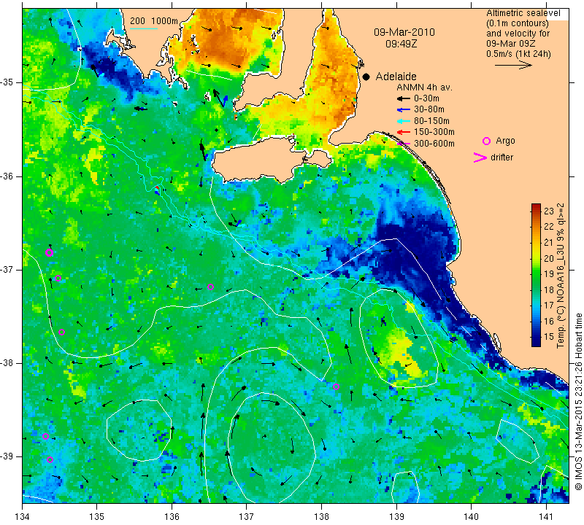Click the '-35' latitude axis label

[x=7, y=82]
